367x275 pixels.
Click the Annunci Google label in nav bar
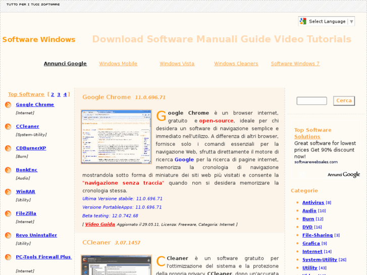pyautogui.click(x=65, y=64)
